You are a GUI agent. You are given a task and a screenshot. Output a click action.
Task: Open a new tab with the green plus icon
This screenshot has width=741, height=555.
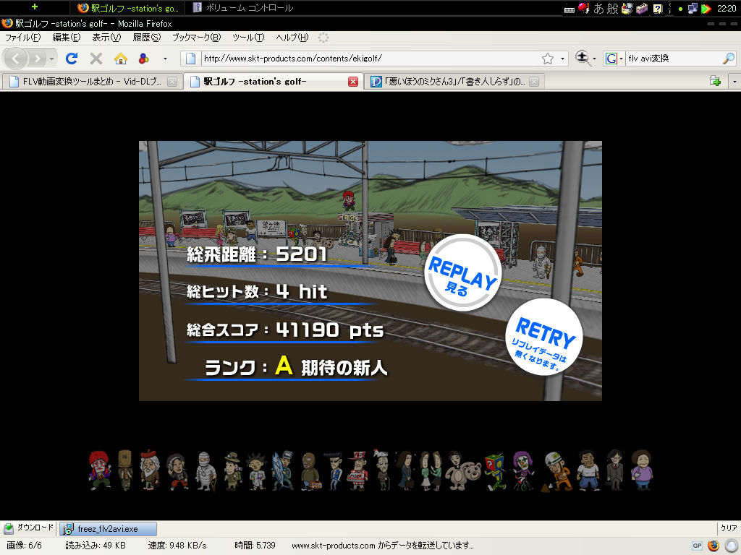pos(715,81)
